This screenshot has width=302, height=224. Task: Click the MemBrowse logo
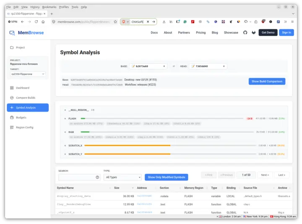(26, 33)
